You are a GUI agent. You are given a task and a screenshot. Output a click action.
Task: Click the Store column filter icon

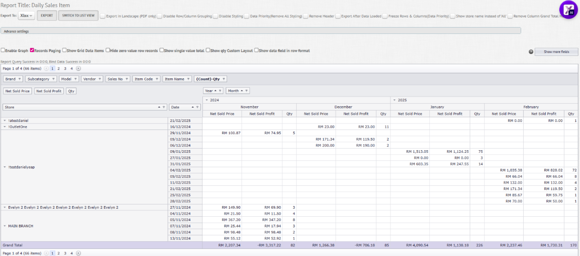pos(163,107)
